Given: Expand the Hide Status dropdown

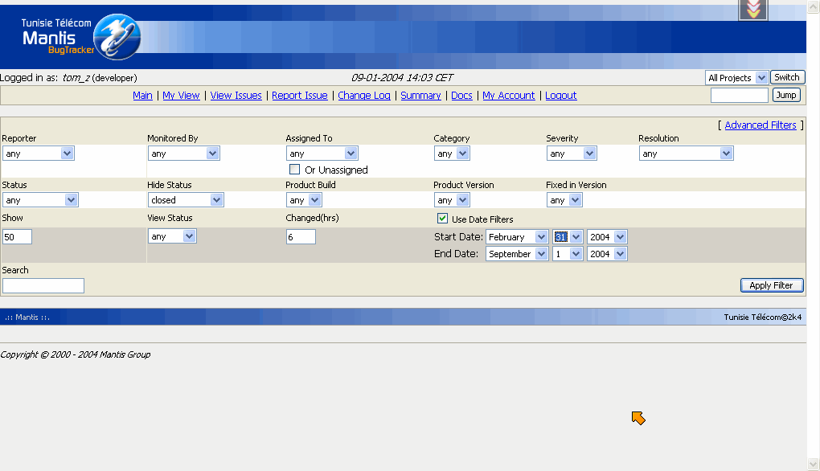Looking at the screenshot, I should click(x=185, y=200).
